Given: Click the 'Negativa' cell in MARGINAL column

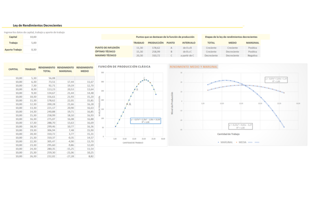Looking at the screenshot, I should [252, 56].
